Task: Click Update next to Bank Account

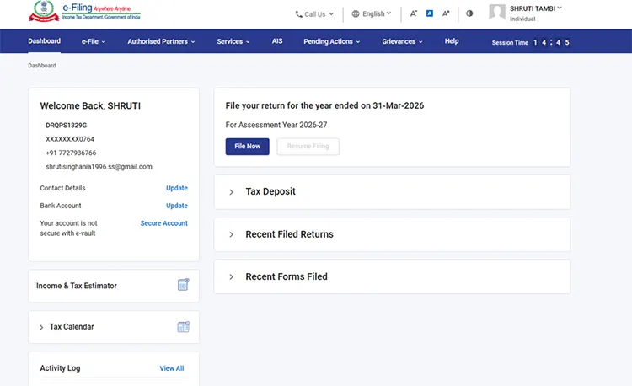Action: pos(177,206)
